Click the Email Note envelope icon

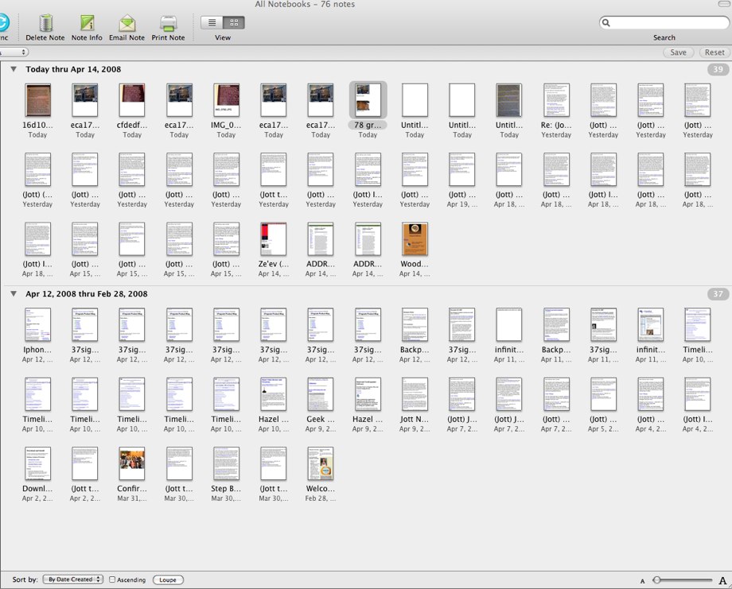[x=127, y=23]
